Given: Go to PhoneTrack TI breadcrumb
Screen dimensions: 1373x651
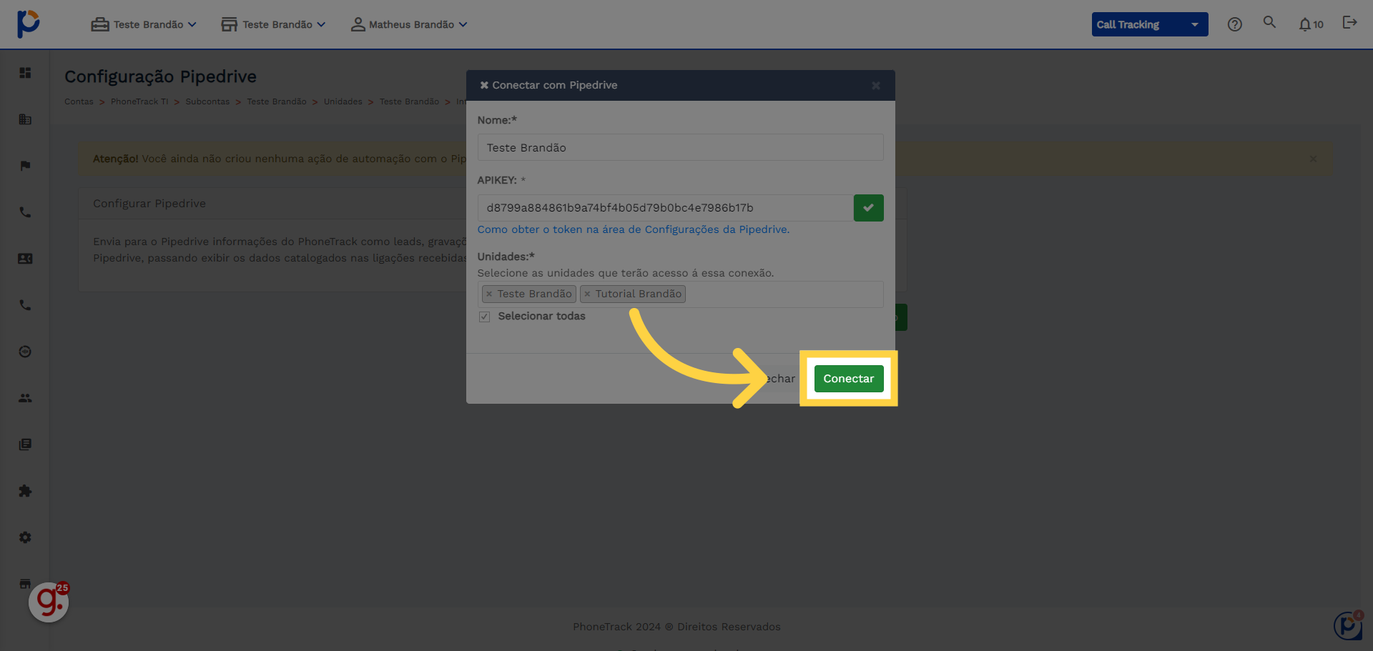Looking at the screenshot, I should point(139,101).
